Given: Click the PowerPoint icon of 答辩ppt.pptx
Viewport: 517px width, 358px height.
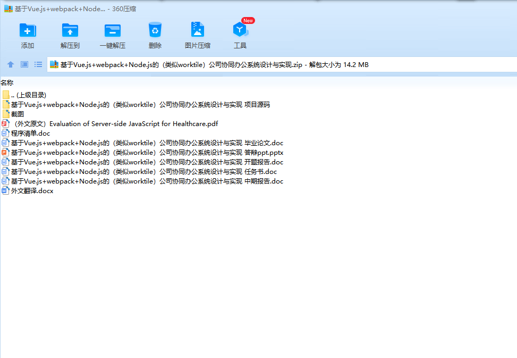Looking at the screenshot, I should 5,153.
